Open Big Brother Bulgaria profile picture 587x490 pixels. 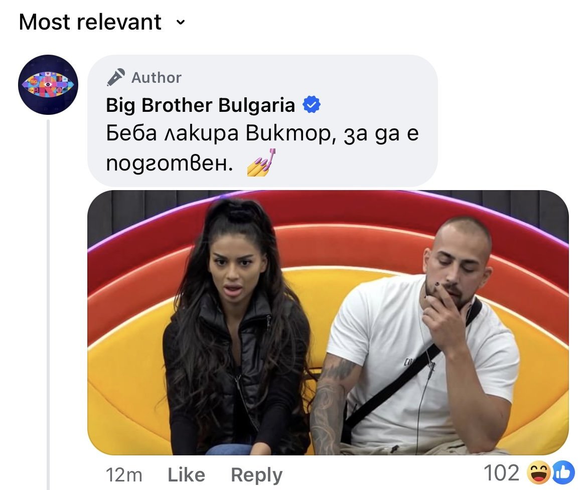(x=48, y=85)
